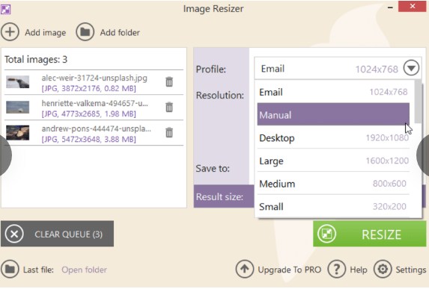Select the alec-weir sea lion thumbnail
The width and height of the screenshot is (429, 289).
18,82
